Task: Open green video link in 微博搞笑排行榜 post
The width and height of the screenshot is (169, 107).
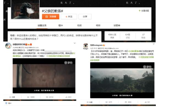Action: [58, 56]
